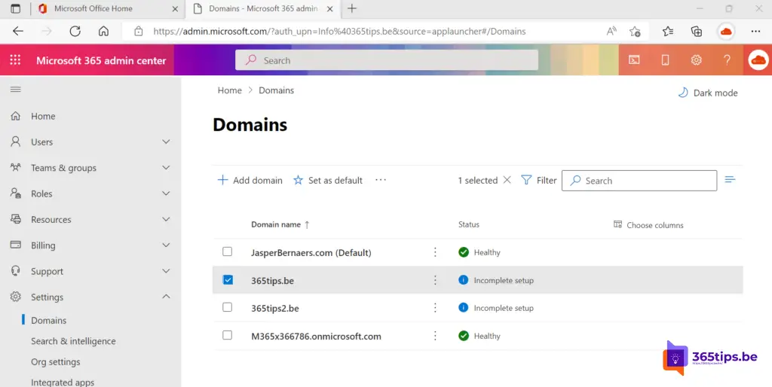Viewport: 772px width, 387px height.
Task: Click Set as default button
Action: pos(328,180)
